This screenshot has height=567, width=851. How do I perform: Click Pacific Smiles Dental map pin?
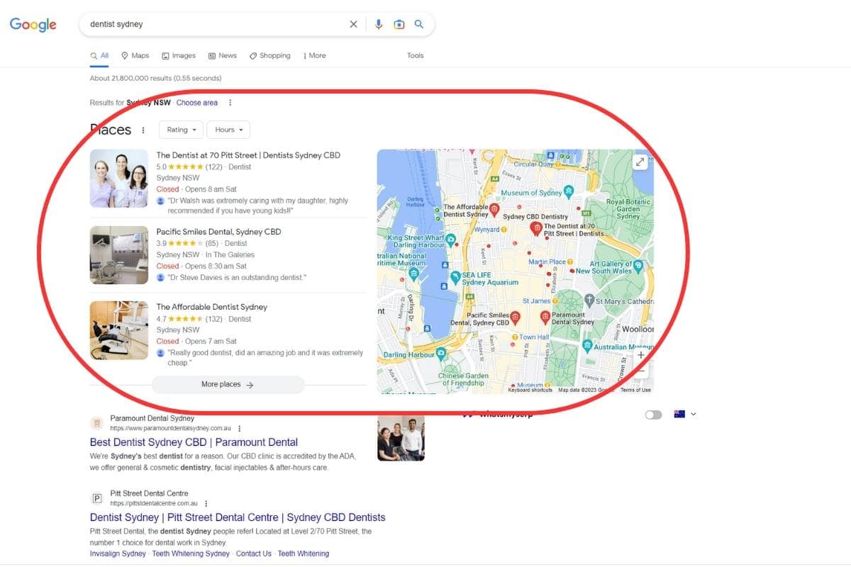point(516,318)
